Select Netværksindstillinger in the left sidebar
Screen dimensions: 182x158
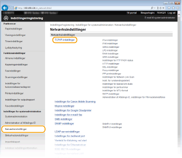tap(16, 129)
